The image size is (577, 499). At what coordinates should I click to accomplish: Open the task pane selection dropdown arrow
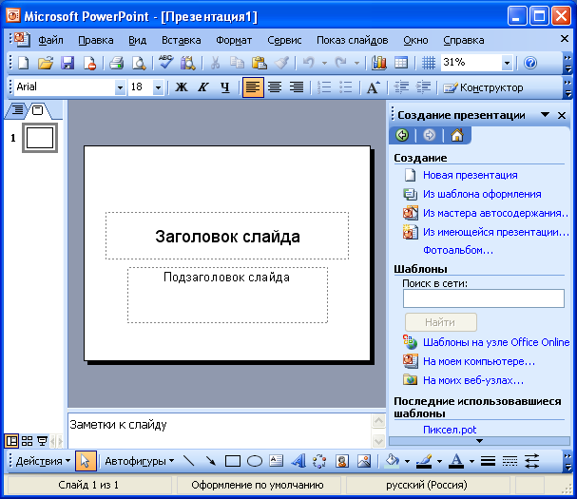pos(545,115)
